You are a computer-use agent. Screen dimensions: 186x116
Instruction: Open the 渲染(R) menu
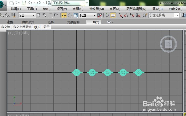pyautogui.click(x=157, y=9)
